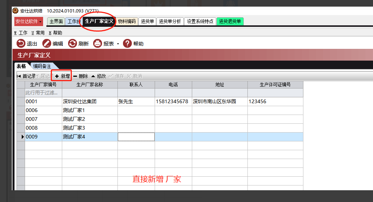This screenshot has width=373, height=202.
Task: Switch to the 工作台 tab
Action: pyautogui.click(x=74, y=22)
